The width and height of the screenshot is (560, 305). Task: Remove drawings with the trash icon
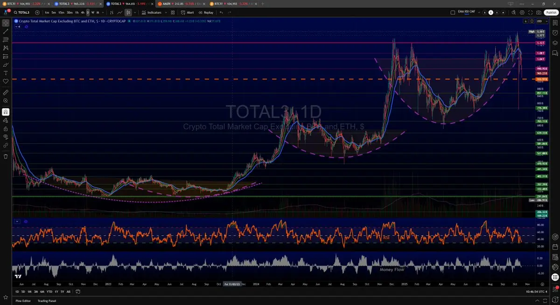coord(6,156)
